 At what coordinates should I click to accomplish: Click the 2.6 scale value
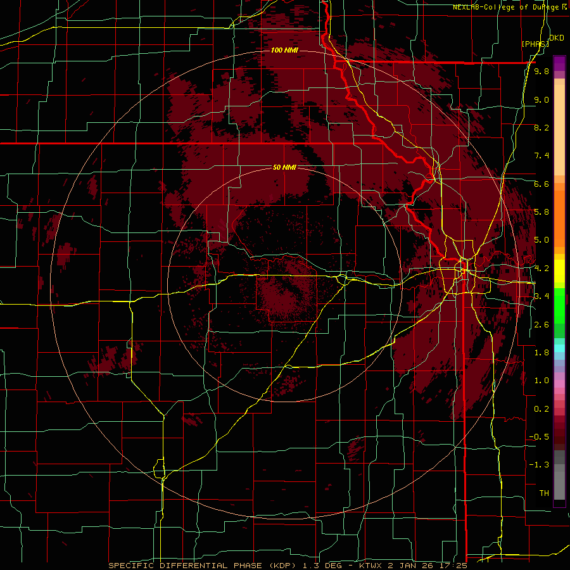point(541,325)
